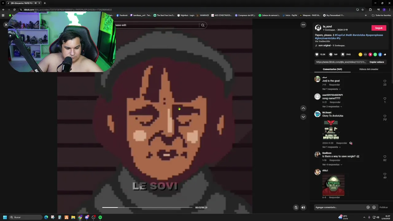This screenshot has width=393, height=221.
Task: Open tab search dropdown arrow
Action: (3, 3)
